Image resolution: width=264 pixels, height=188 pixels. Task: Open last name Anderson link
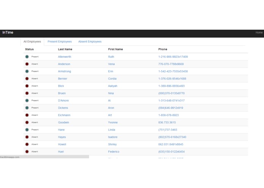coord(64,64)
